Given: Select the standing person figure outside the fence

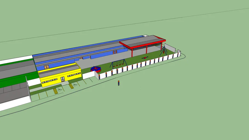Looking at the screenshot, I should click(119, 83).
